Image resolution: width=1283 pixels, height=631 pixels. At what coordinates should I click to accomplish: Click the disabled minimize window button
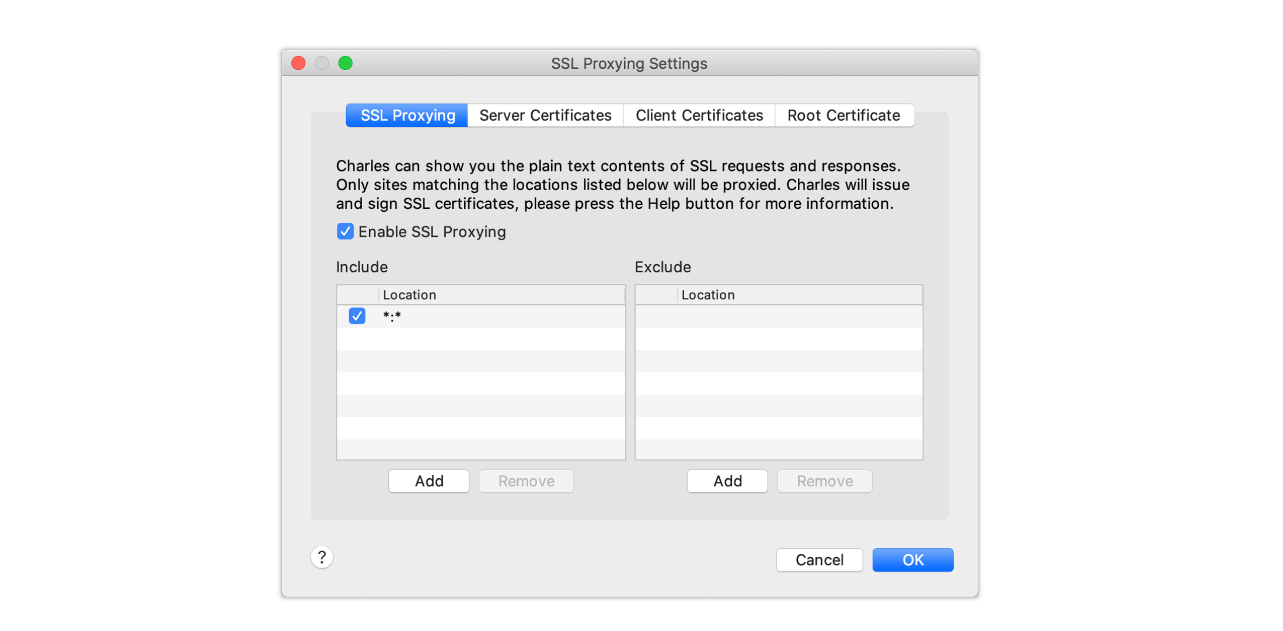(322, 63)
